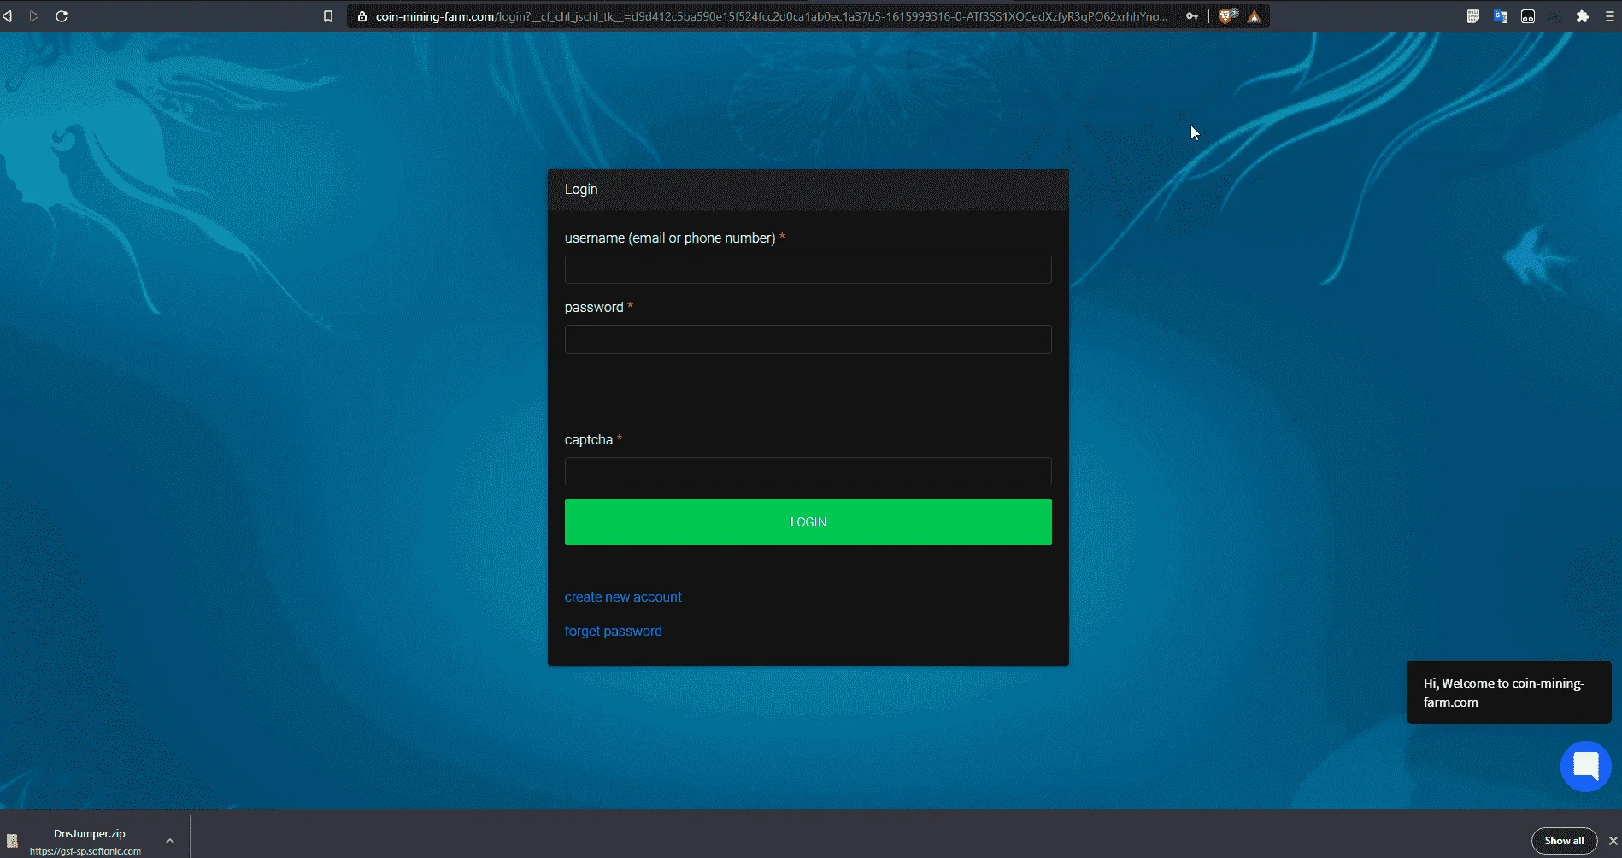The height and width of the screenshot is (858, 1622).
Task: Click the green LOGIN button
Action: tap(808, 522)
